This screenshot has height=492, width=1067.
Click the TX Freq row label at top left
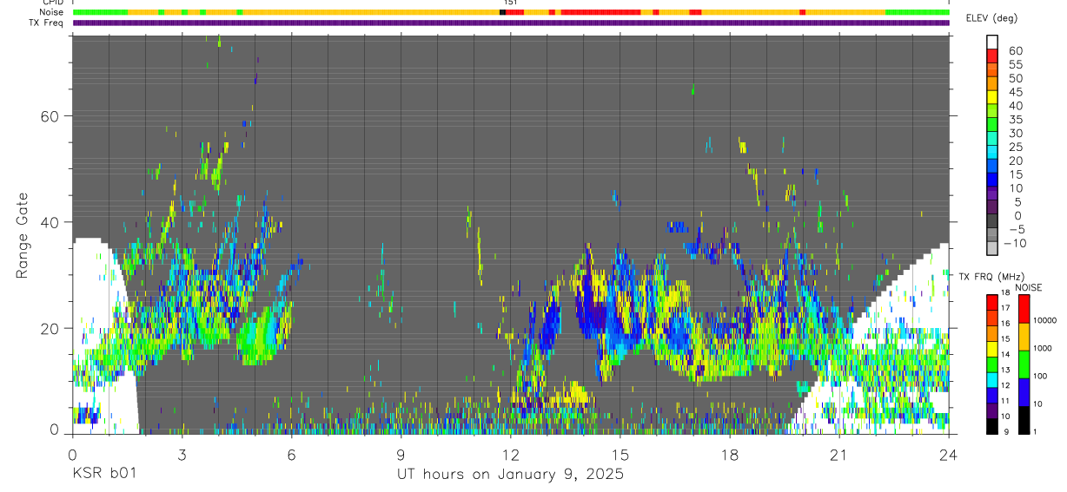click(48, 22)
